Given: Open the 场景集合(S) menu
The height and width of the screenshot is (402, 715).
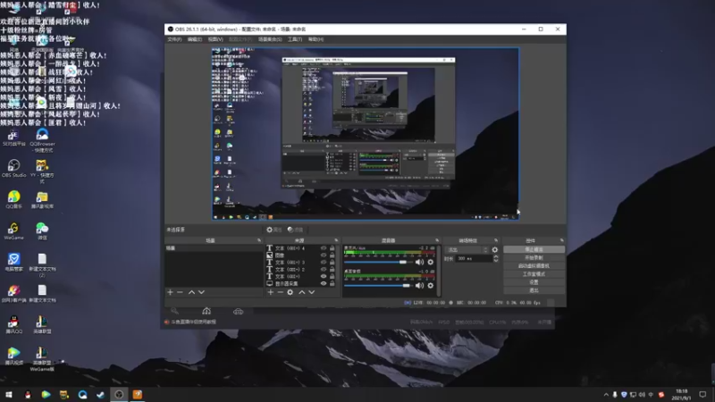Looking at the screenshot, I should pyautogui.click(x=270, y=39).
